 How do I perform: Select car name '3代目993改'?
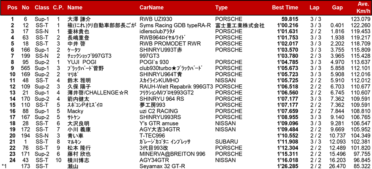coord(153,148)
